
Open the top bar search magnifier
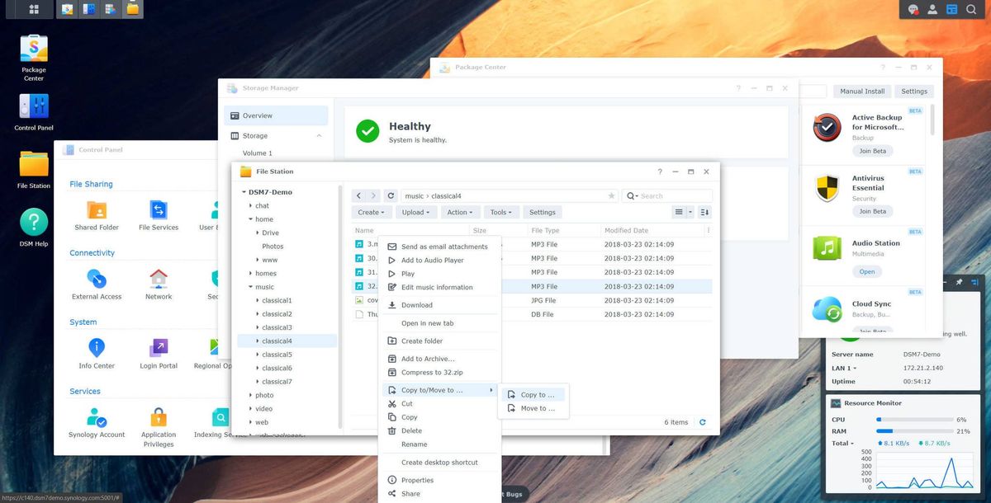(x=970, y=9)
